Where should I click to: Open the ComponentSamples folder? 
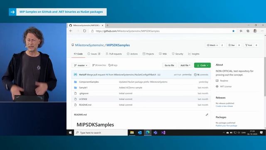pyautogui.click(x=89, y=82)
